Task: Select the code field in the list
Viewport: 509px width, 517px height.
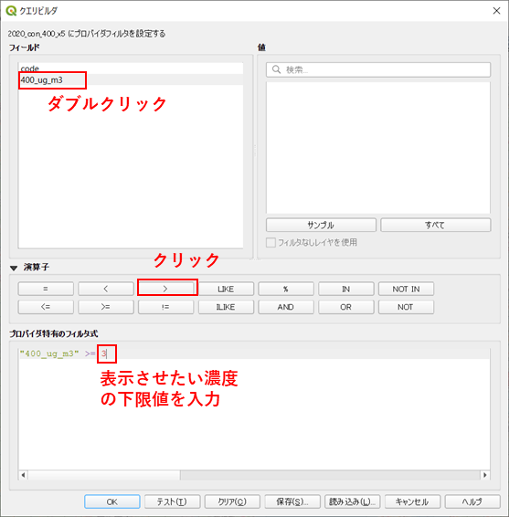Action: (131, 69)
